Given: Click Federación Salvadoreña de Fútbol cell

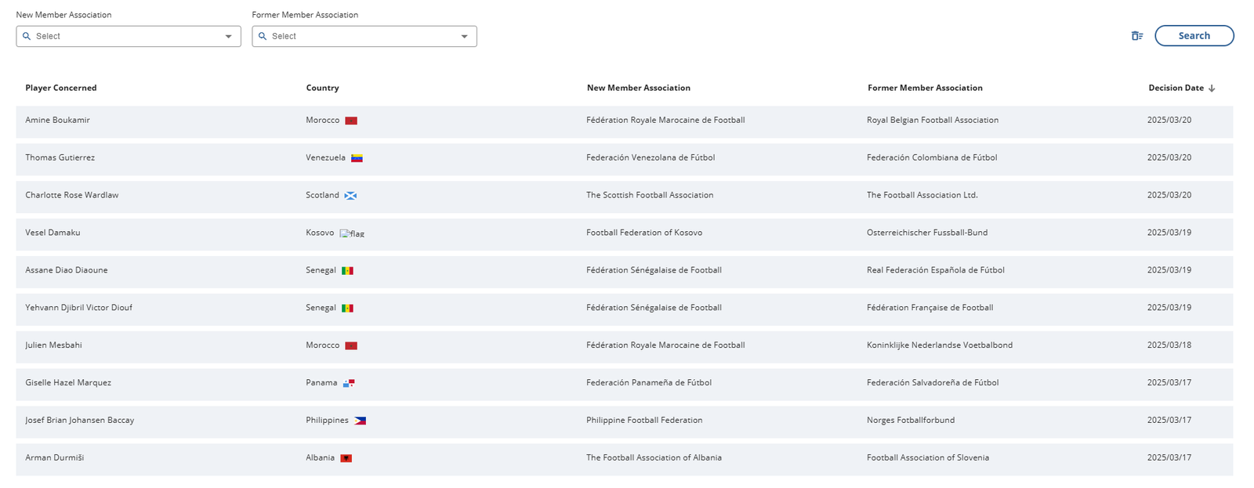Looking at the screenshot, I should click(x=933, y=383).
